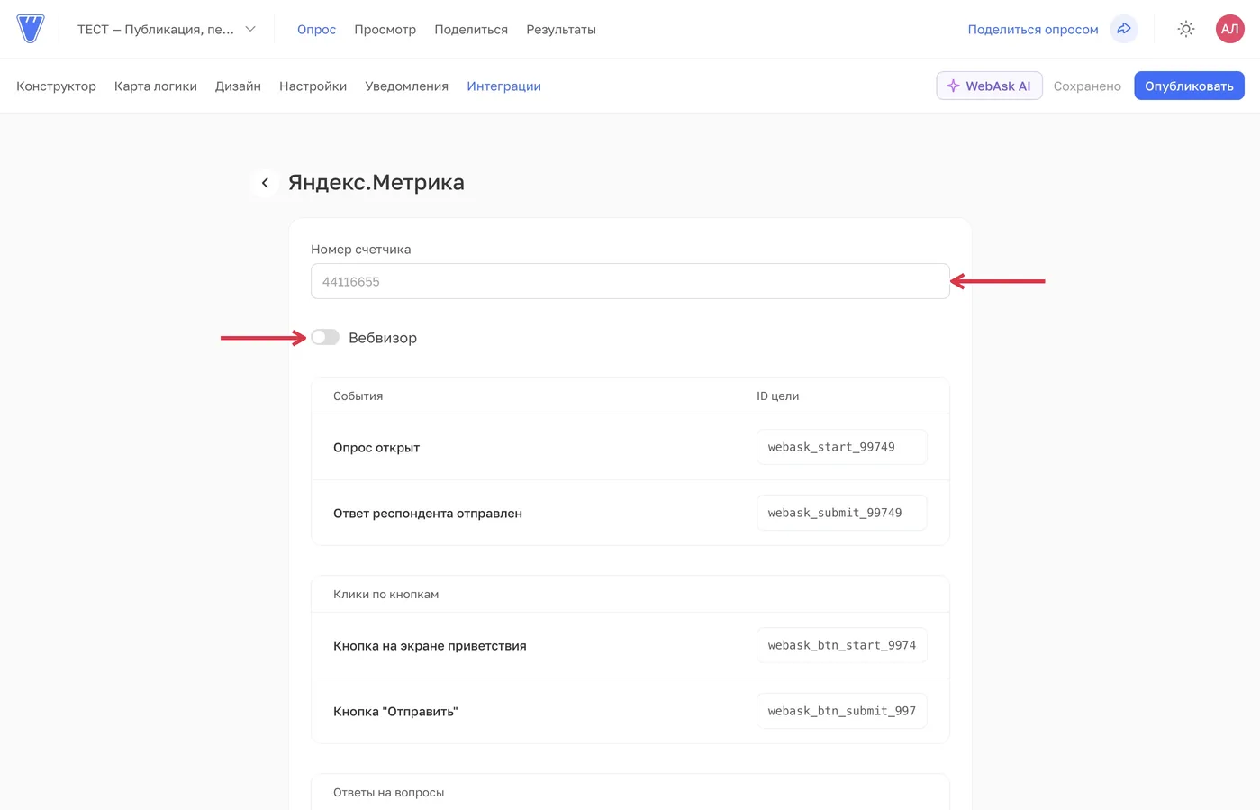The height and width of the screenshot is (810, 1260).
Task: Open the Уведомления section
Action: [406, 86]
